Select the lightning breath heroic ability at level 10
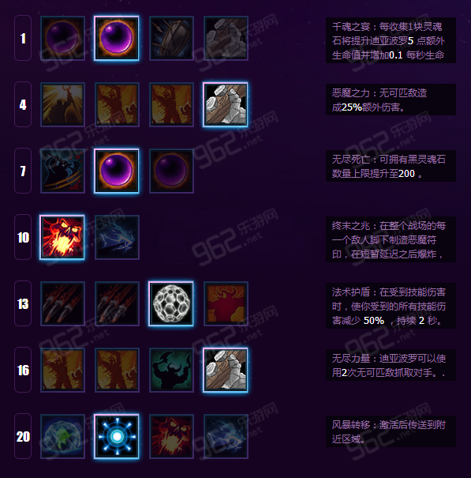Viewport: 471px width, 478px height. [117, 237]
